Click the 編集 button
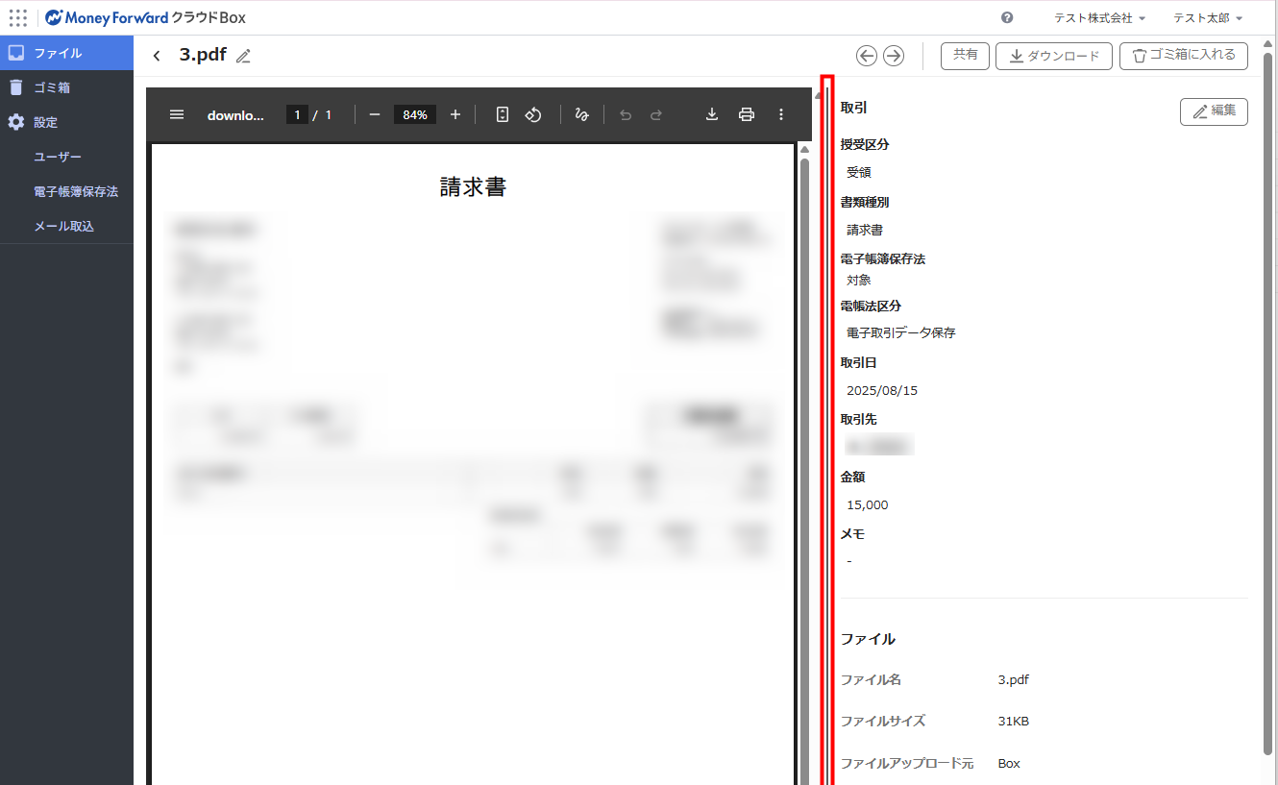 click(x=1214, y=111)
